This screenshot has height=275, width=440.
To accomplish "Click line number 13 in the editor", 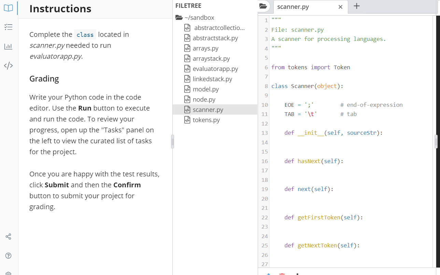I will click(x=264, y=133).
